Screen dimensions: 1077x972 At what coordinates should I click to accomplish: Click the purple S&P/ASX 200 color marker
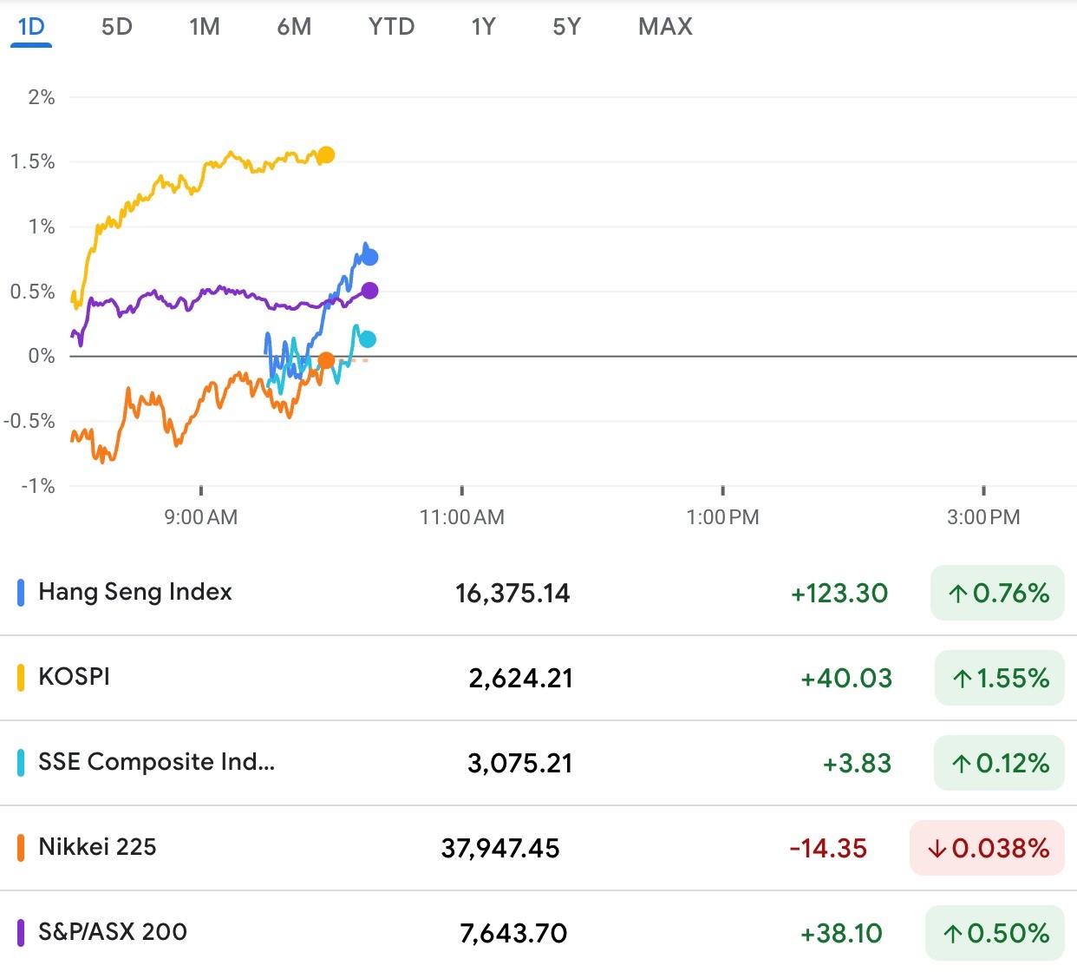click(x=21, y=933)
